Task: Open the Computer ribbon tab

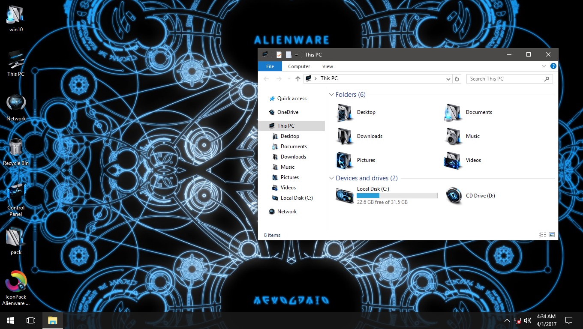Action: point(299,66)
